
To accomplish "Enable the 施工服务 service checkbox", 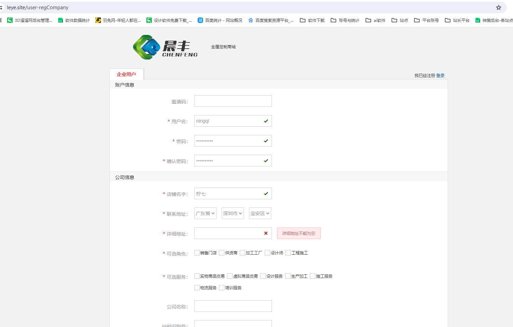I will [x=313, y=276].
